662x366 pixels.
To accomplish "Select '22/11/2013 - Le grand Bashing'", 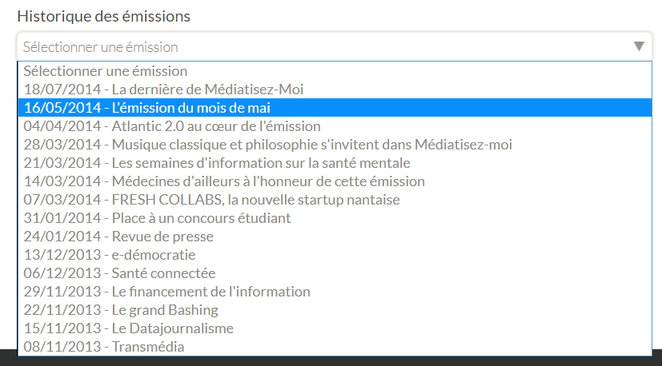I will [121, 310].
